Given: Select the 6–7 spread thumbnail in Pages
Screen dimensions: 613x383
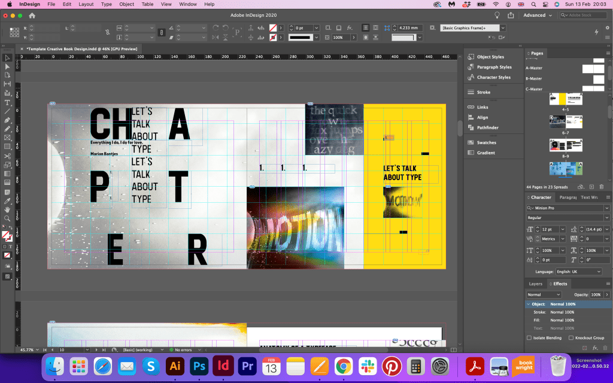Looking at the screenshot, I should 566,122.
